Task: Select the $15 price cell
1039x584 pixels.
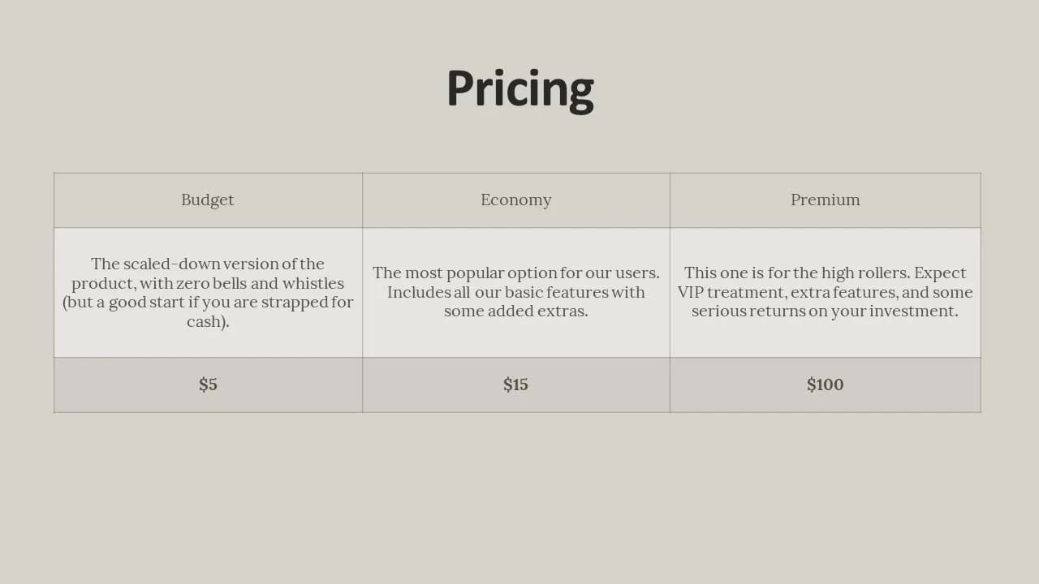Action: coord(516,385)
